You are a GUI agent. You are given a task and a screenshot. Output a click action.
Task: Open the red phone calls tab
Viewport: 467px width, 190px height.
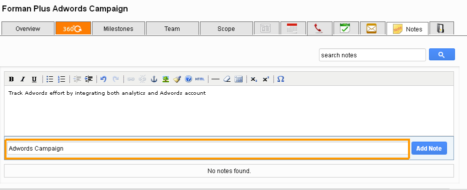tap(319, 28)
